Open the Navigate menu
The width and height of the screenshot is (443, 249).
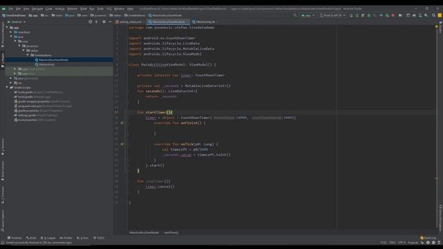coord(37,9)
